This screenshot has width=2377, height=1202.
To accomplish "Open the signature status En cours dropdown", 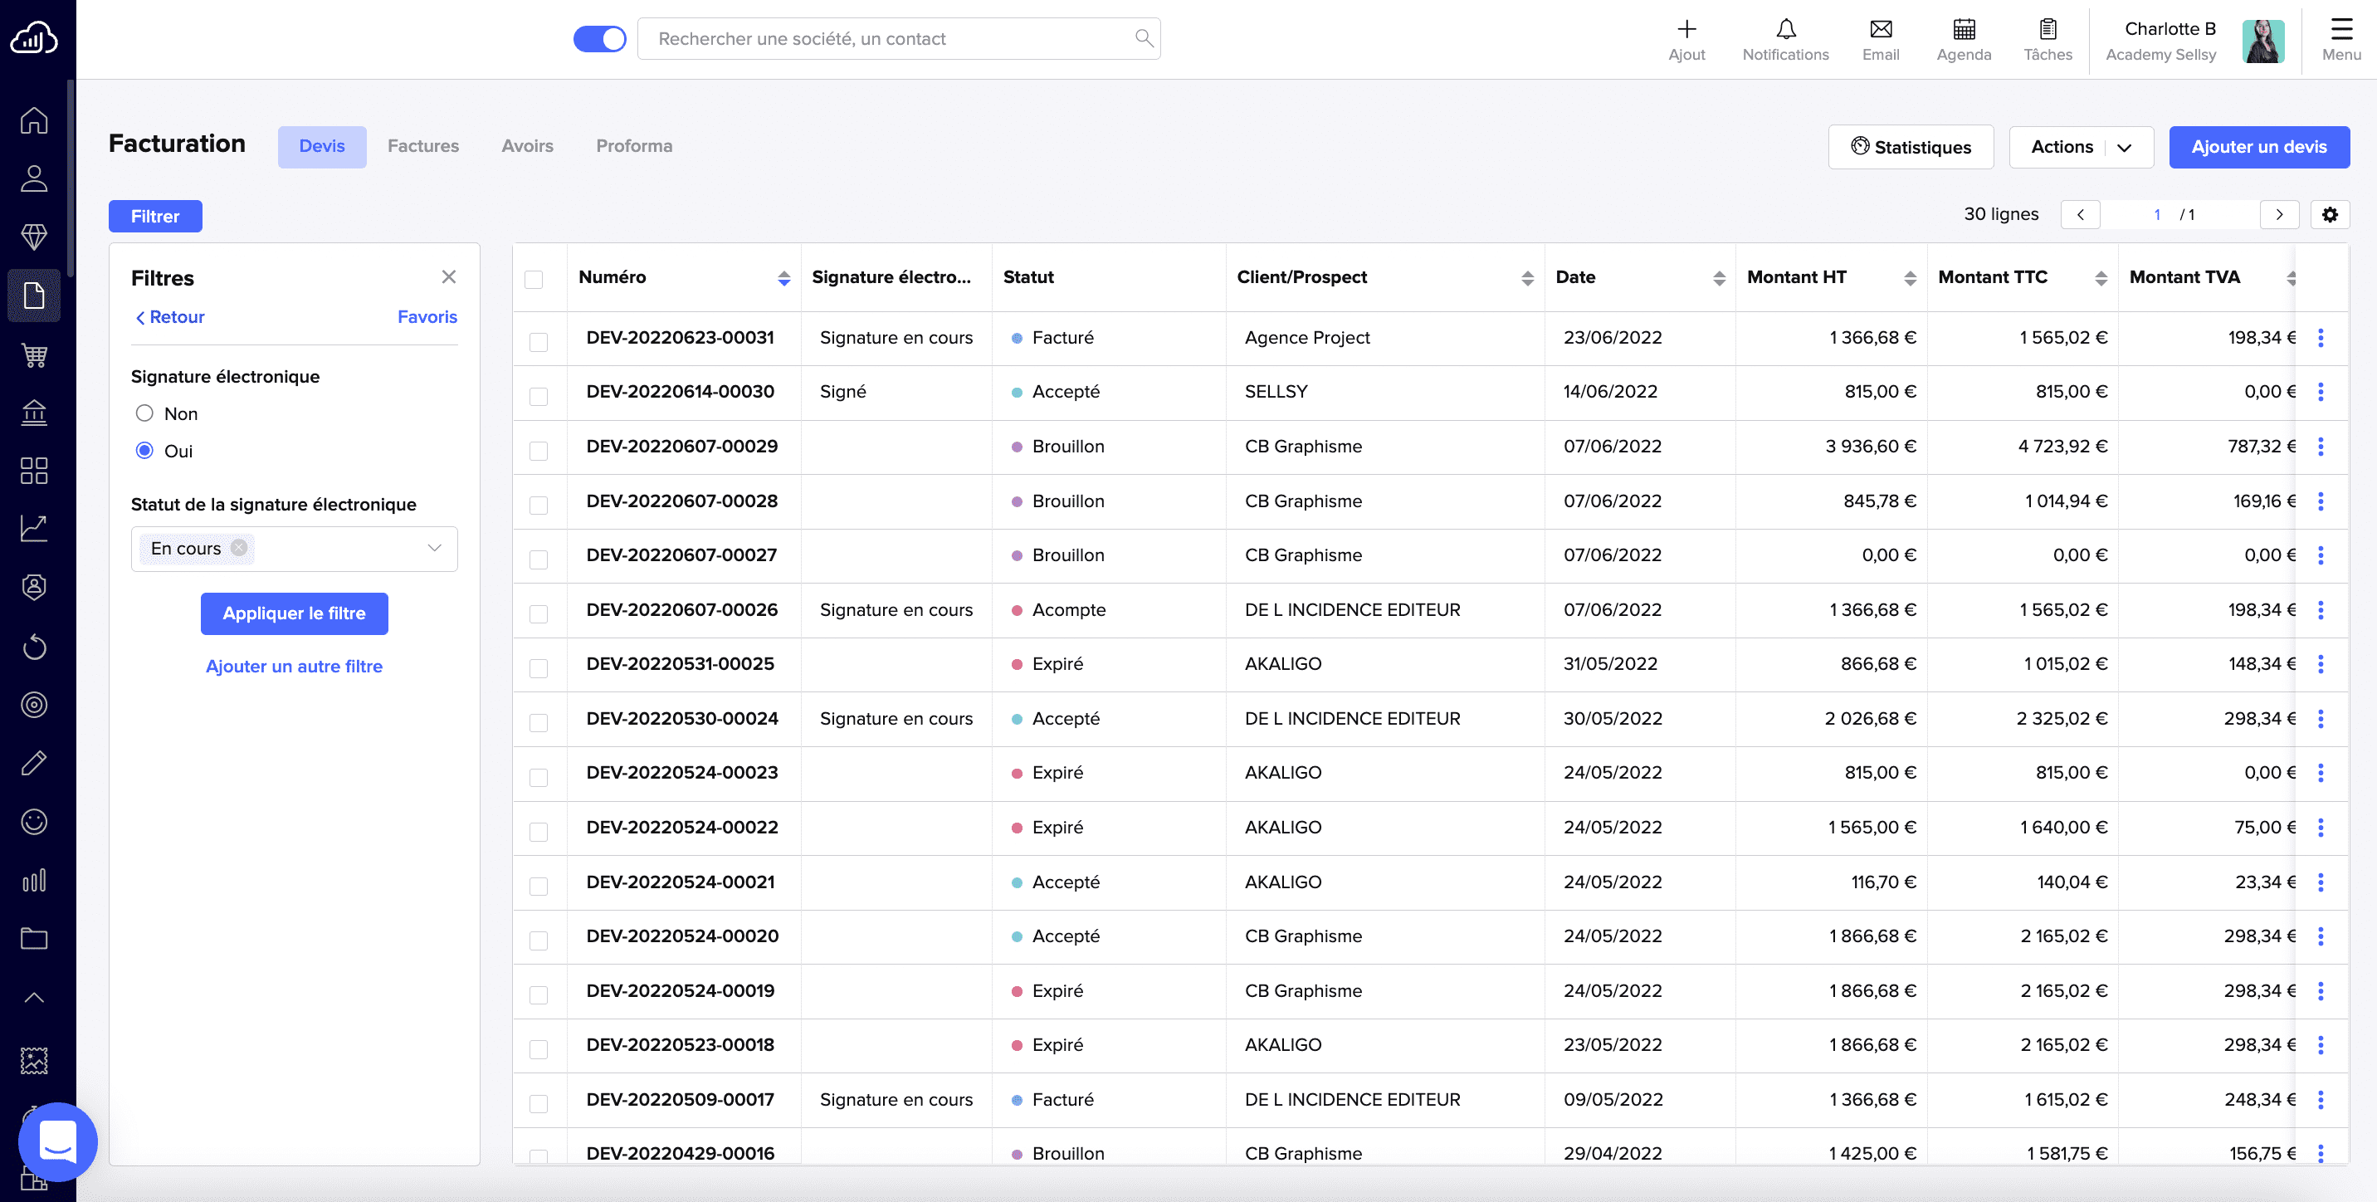I will (434, 549).
